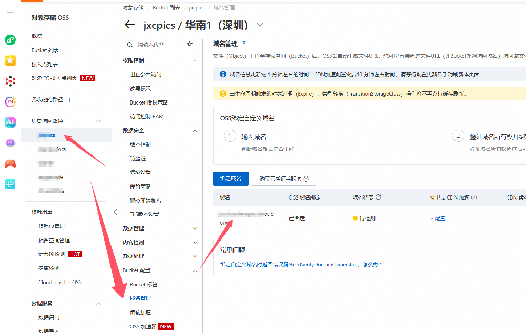Expand the 数据管理 group

195,228
